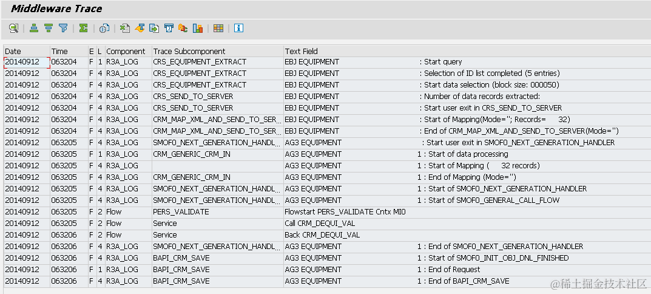Select the Trace Subcomponent column header

(218, 51)
